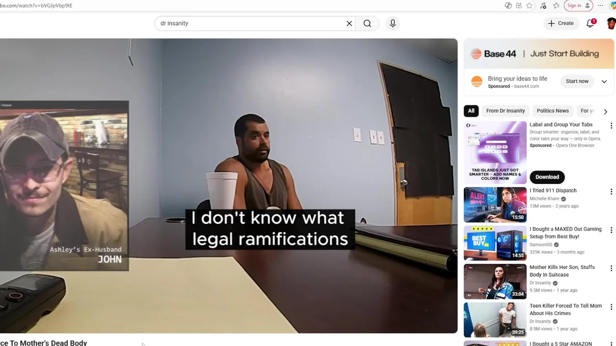The width and height of the screenshot is (616, 346).
Task: Open browser extensions grid icon
Action: coord(519,6)
